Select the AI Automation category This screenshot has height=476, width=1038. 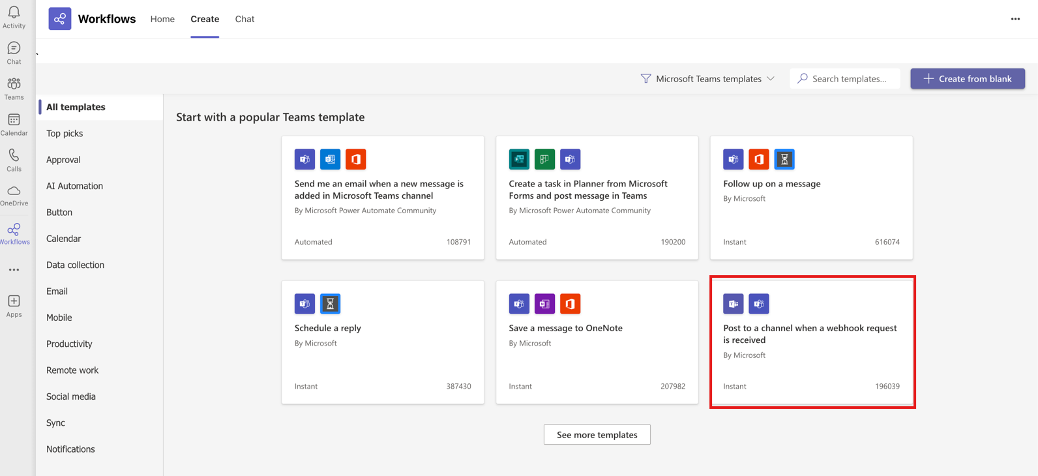point(74,186)
